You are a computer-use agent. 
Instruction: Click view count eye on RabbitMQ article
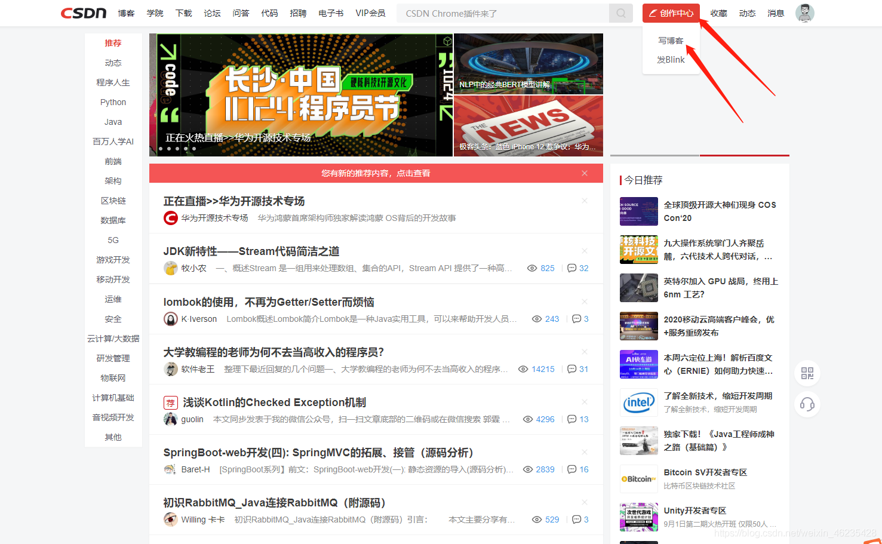537,520
